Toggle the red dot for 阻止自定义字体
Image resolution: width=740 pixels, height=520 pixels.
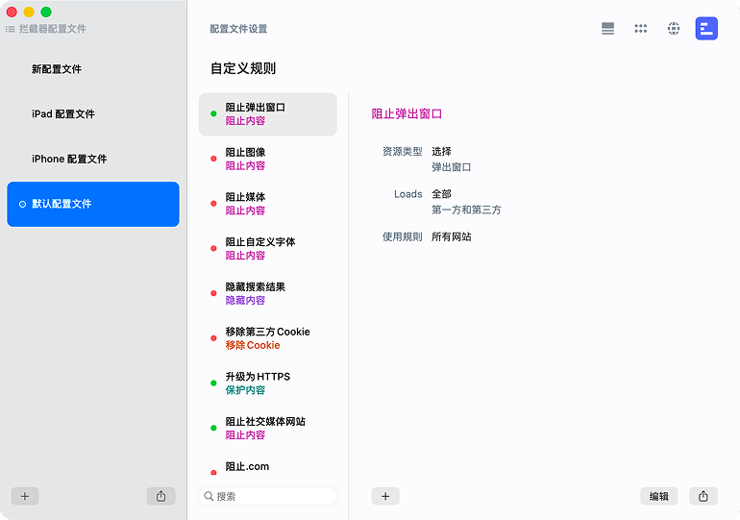pyautogui.click(x=213, y=248)
